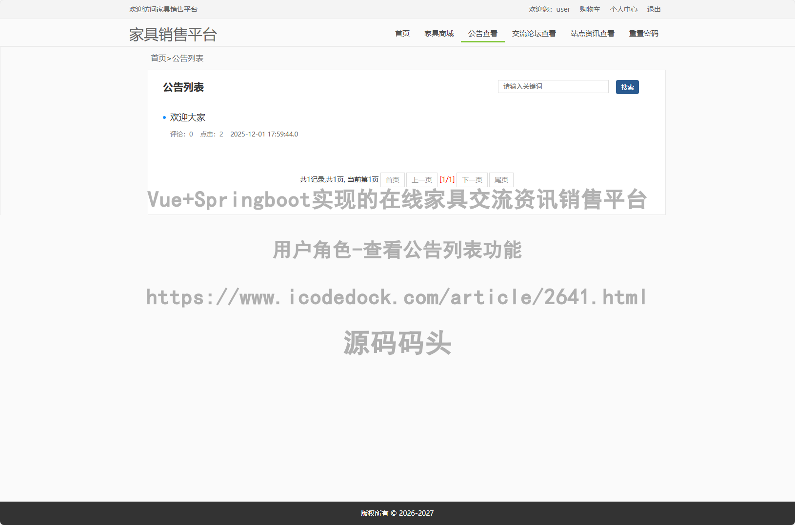This screenshot has height=525, width=795.
Task: Open the 家具商城 furniture mall tab
Action: coord(438,33)
